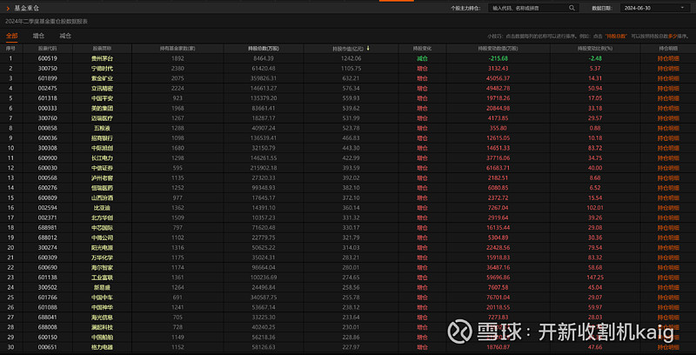Screen dimensions: 696x355
Task: Select stock name 山西汾酒
Action: click(102, 198)
